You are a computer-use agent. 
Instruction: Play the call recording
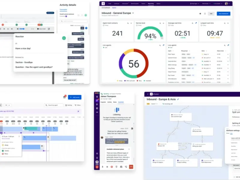[x=8, y=29]
